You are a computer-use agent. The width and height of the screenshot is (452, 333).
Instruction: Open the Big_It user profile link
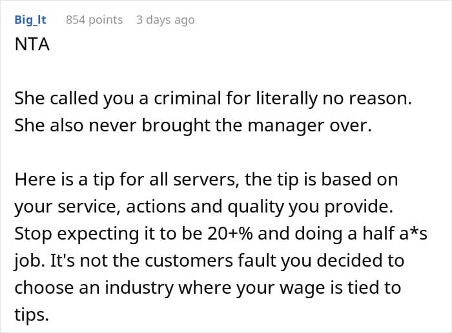coord(30,20)
